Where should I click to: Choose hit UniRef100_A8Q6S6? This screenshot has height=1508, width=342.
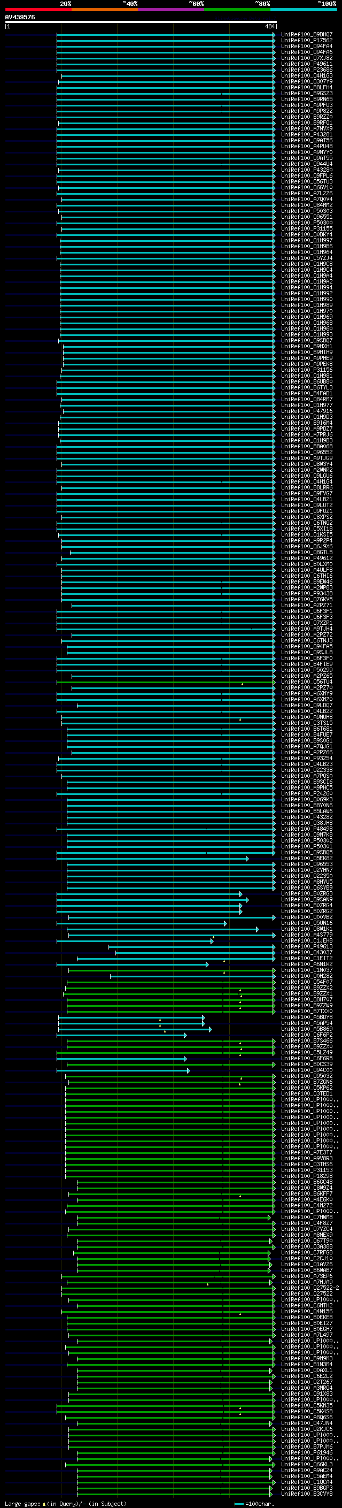click(x=306, y=1417)
